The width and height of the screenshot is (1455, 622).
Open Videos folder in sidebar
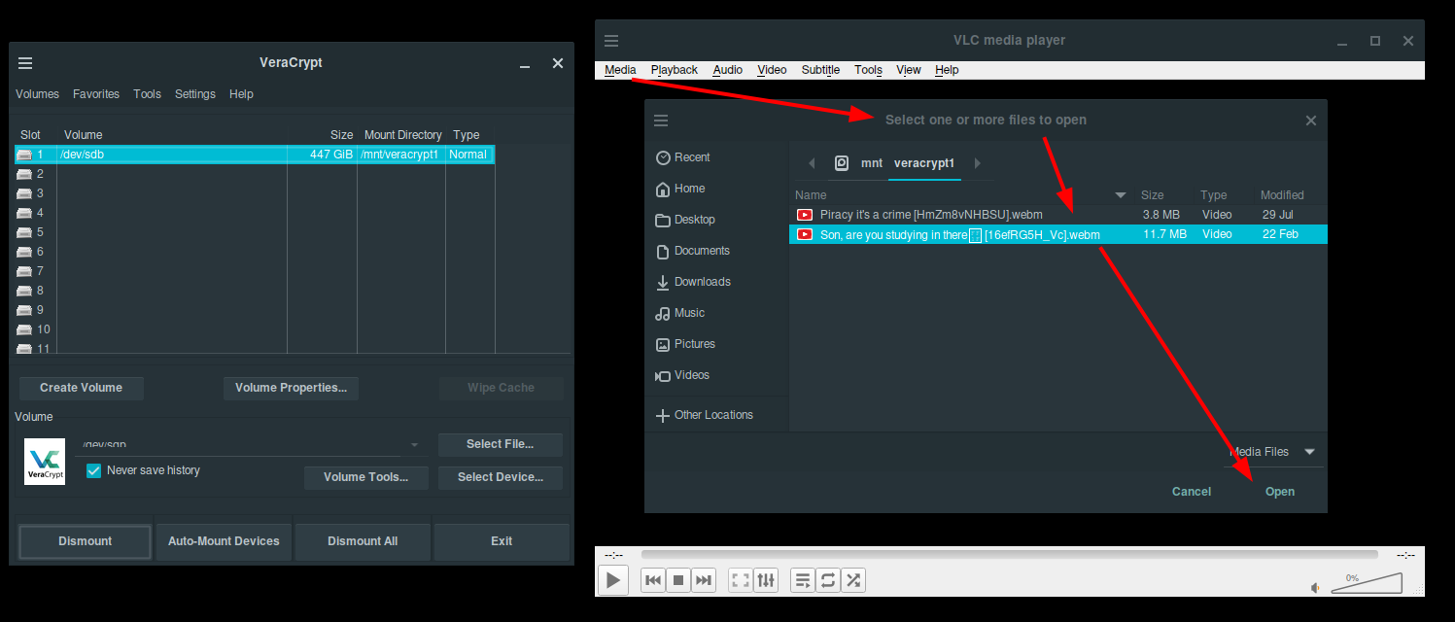pyautogui.click(x=682, y=375)
